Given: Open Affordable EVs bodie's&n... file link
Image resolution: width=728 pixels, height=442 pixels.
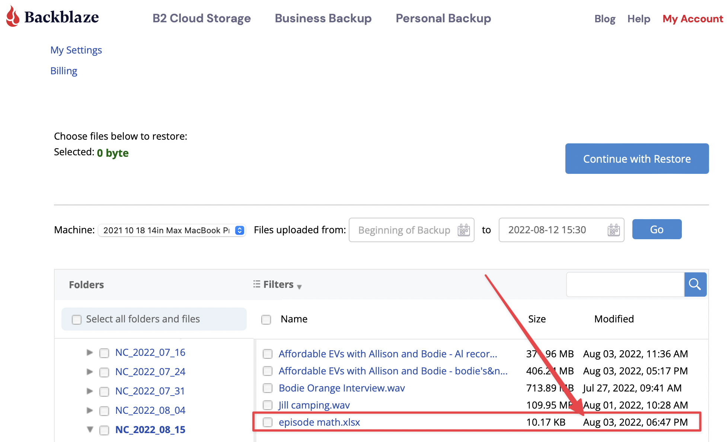Looking at the screenshot, I should point(393,371).
